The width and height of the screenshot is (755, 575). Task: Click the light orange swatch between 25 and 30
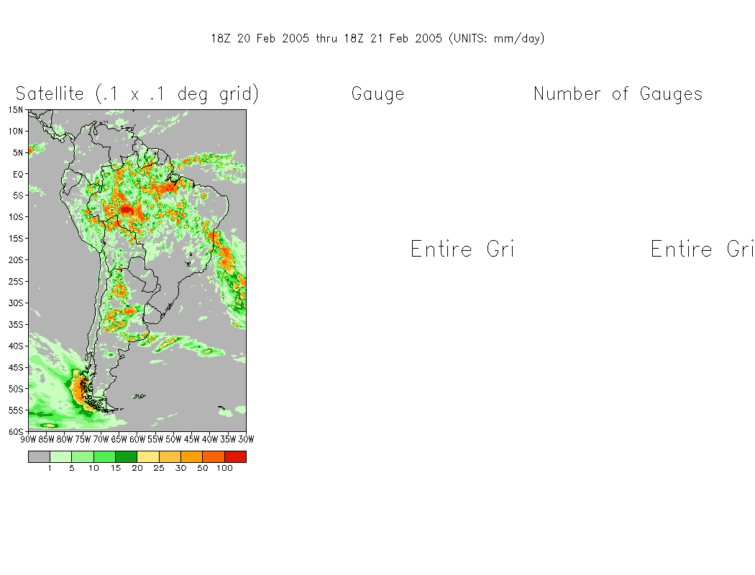(170, 456)
